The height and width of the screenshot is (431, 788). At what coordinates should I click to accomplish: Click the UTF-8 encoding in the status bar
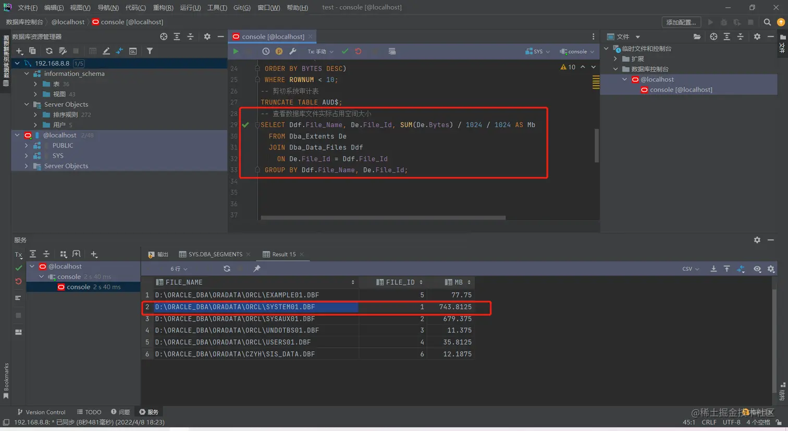tap(731, 422)
